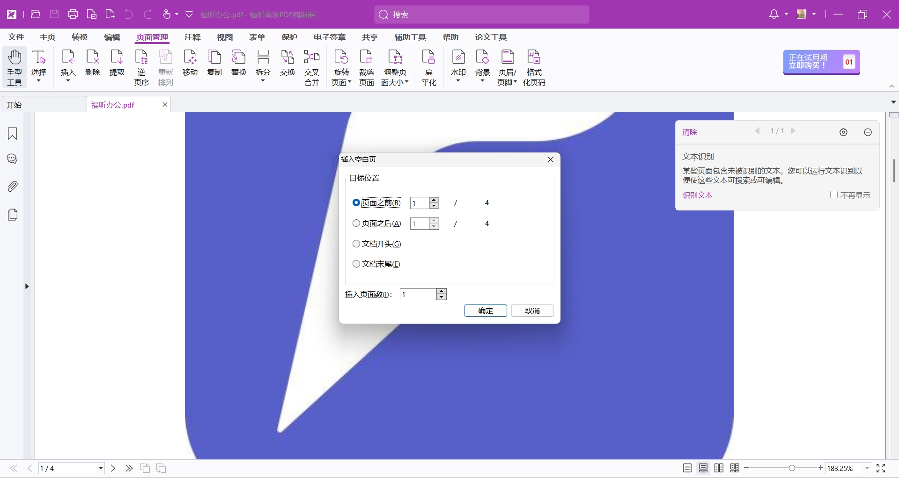Screen dimensions: 899x478
Task: Switch to two-page facing view mode
Action: pyautogui.click(x=719, y=468)
